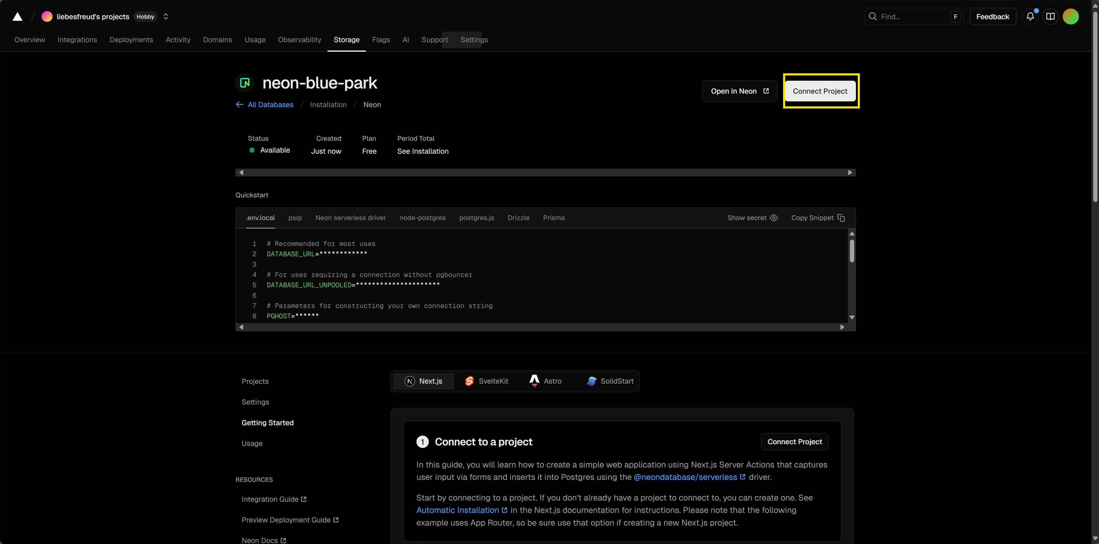Select the psql quickstart tab
Viewport: 1099px width, 544px height.
pos(295,218)
